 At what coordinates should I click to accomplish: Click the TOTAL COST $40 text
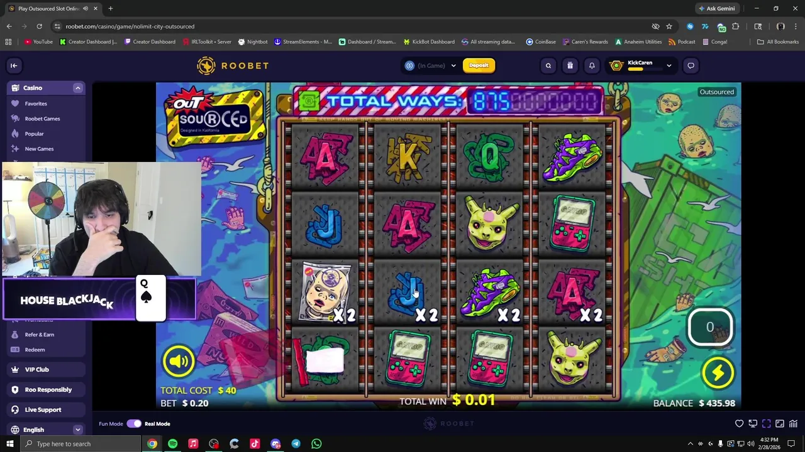point(198,390)
